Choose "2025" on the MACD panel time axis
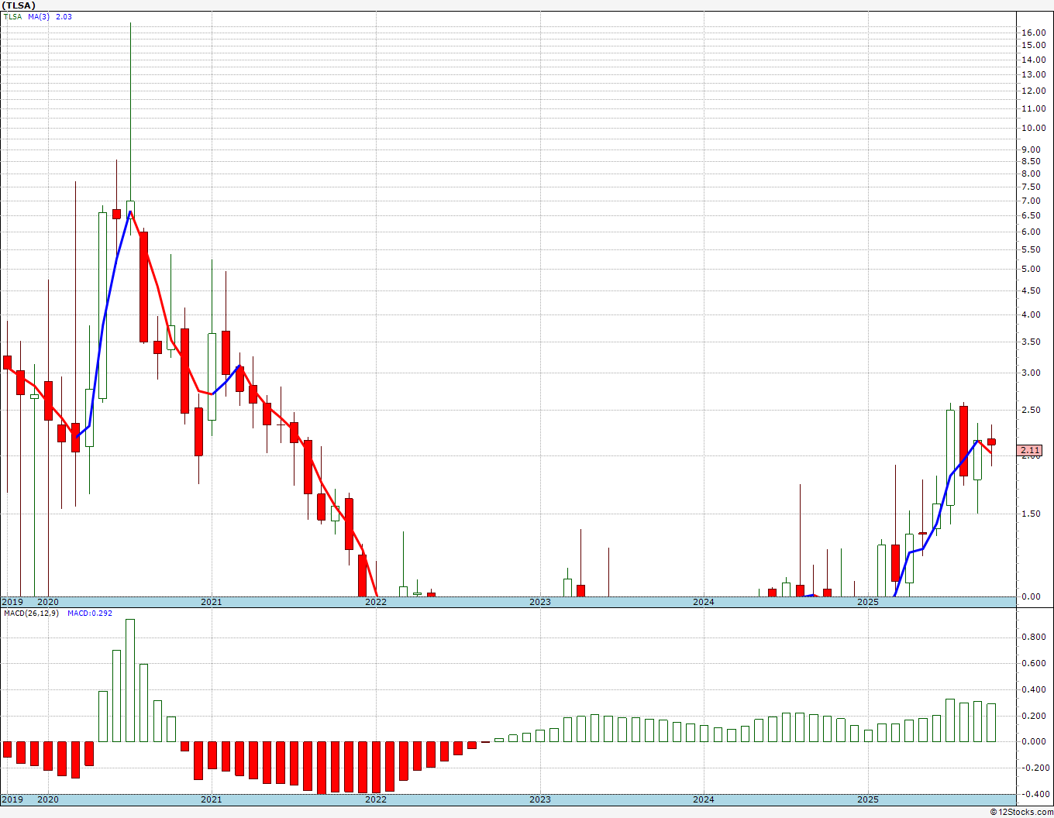 tap(868, 799)
